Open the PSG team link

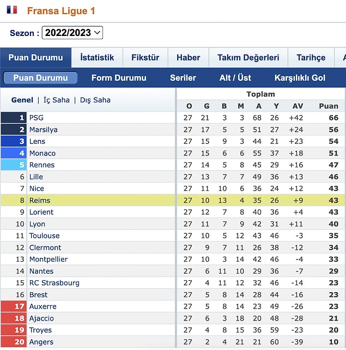pyautogui.click(x=37, y=118)
